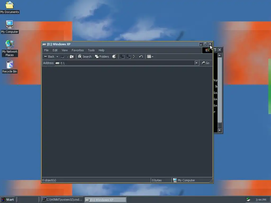
Task: Click the Copy To toolbar icon
Action: point(129,57)
